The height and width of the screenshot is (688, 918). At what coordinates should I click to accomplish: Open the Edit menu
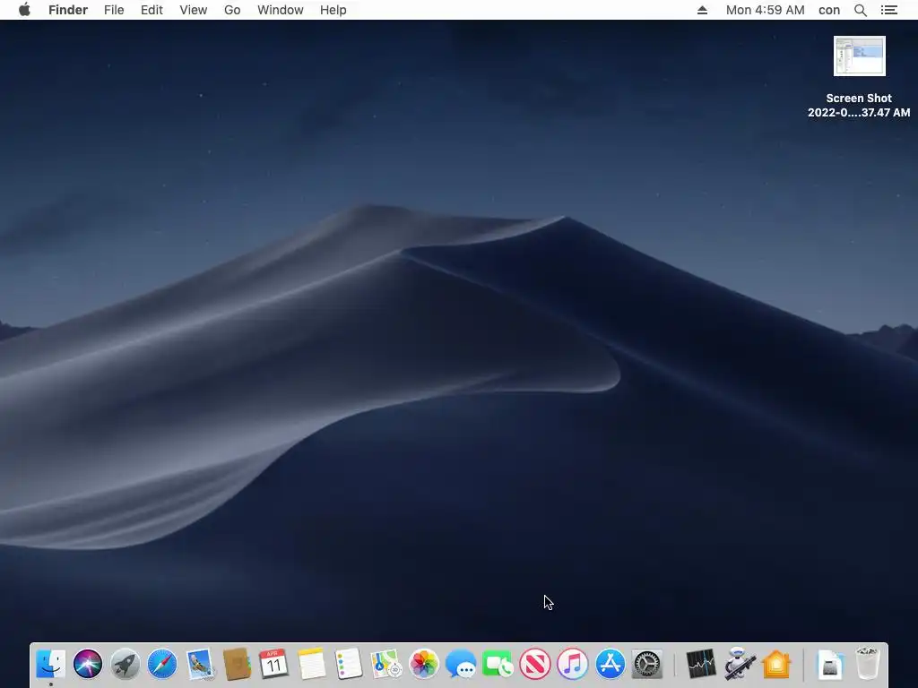click(x=152, y=10)
